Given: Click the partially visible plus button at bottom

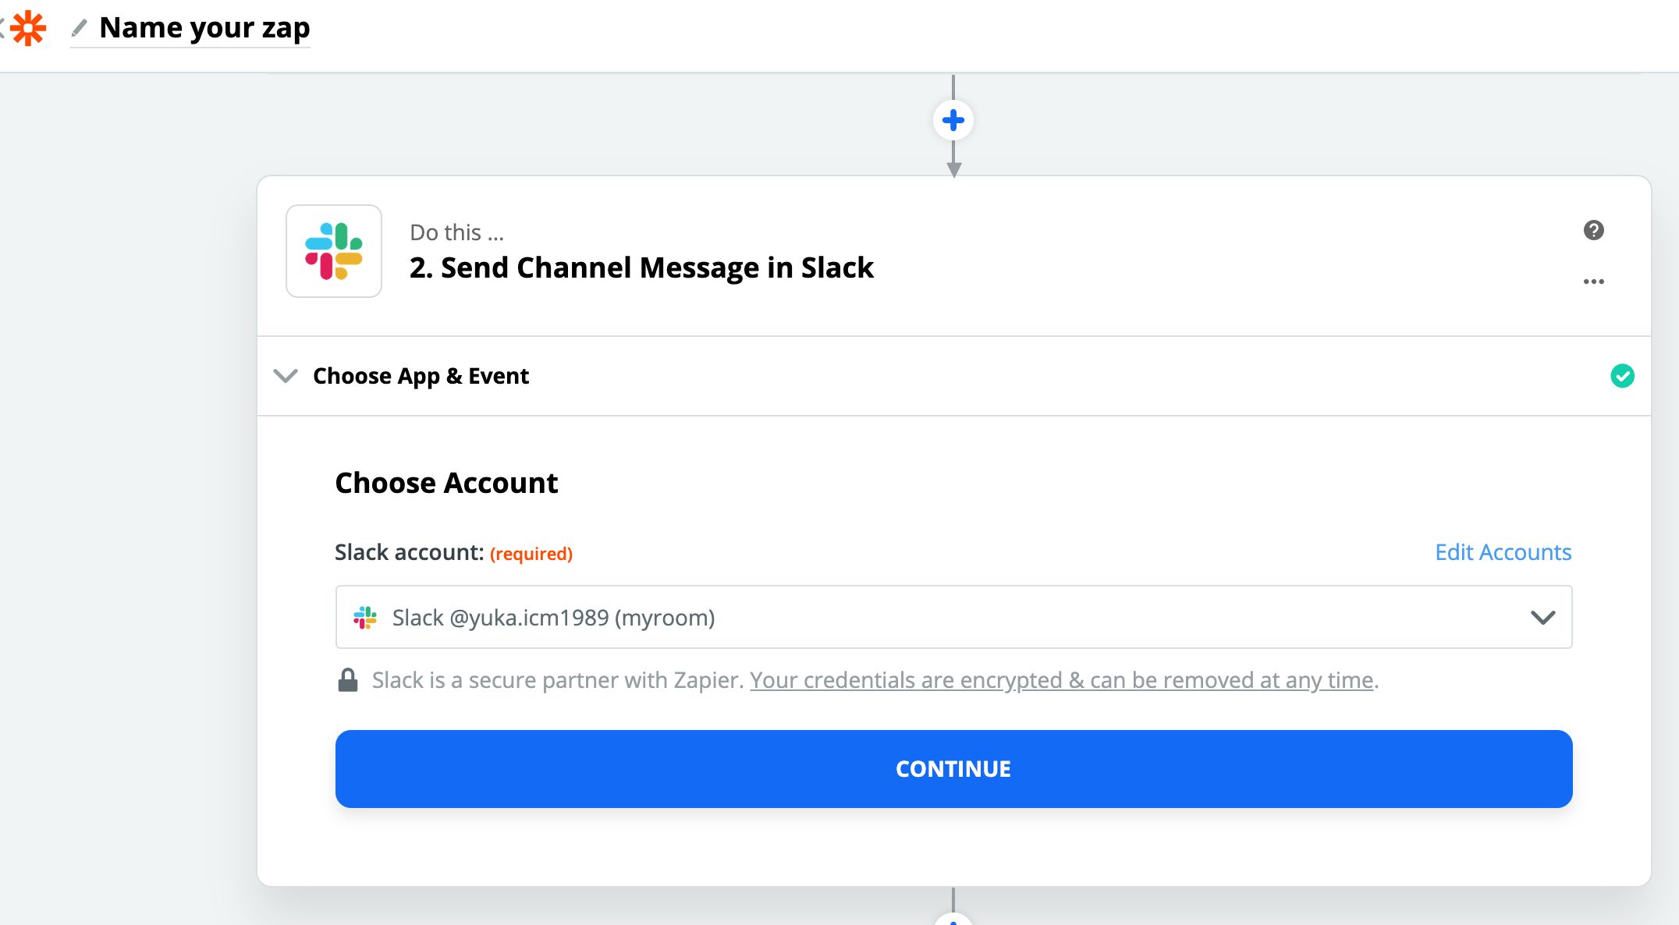Looking at the screenshot, I should (953, 920).
